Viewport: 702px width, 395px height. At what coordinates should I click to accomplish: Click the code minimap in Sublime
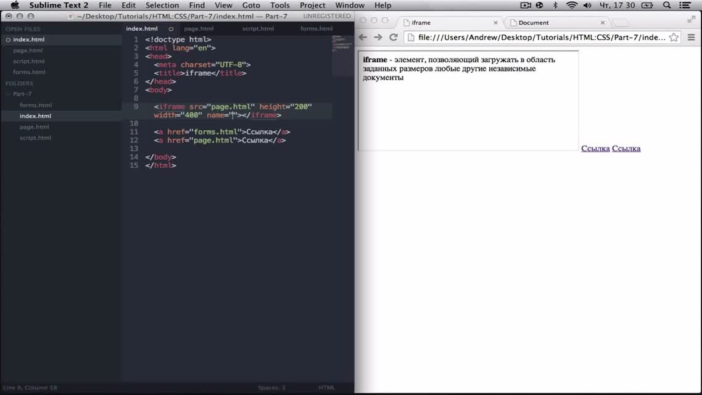pyautogui.click(x=342, y=45)
